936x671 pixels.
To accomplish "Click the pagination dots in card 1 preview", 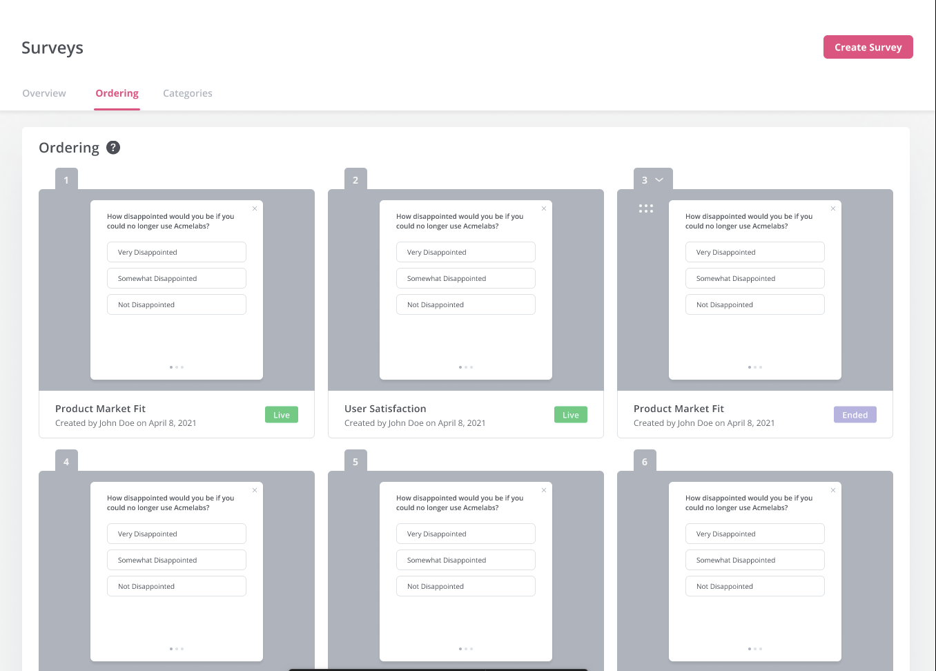I will pos(177,367).
